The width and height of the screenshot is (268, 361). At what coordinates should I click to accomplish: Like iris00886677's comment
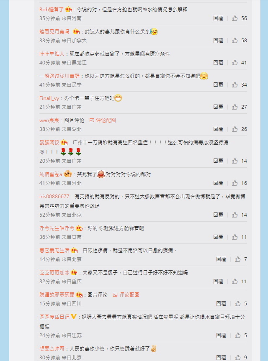tap(234, 215)
